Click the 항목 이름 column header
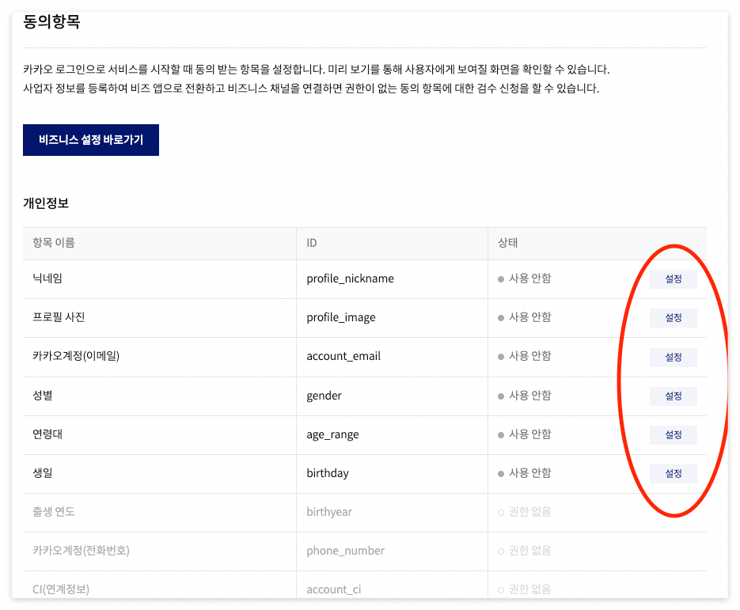This screenshot has height=610, width=740. [53, 242]
